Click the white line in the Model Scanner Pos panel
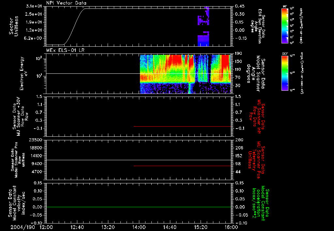 [139, 160]
